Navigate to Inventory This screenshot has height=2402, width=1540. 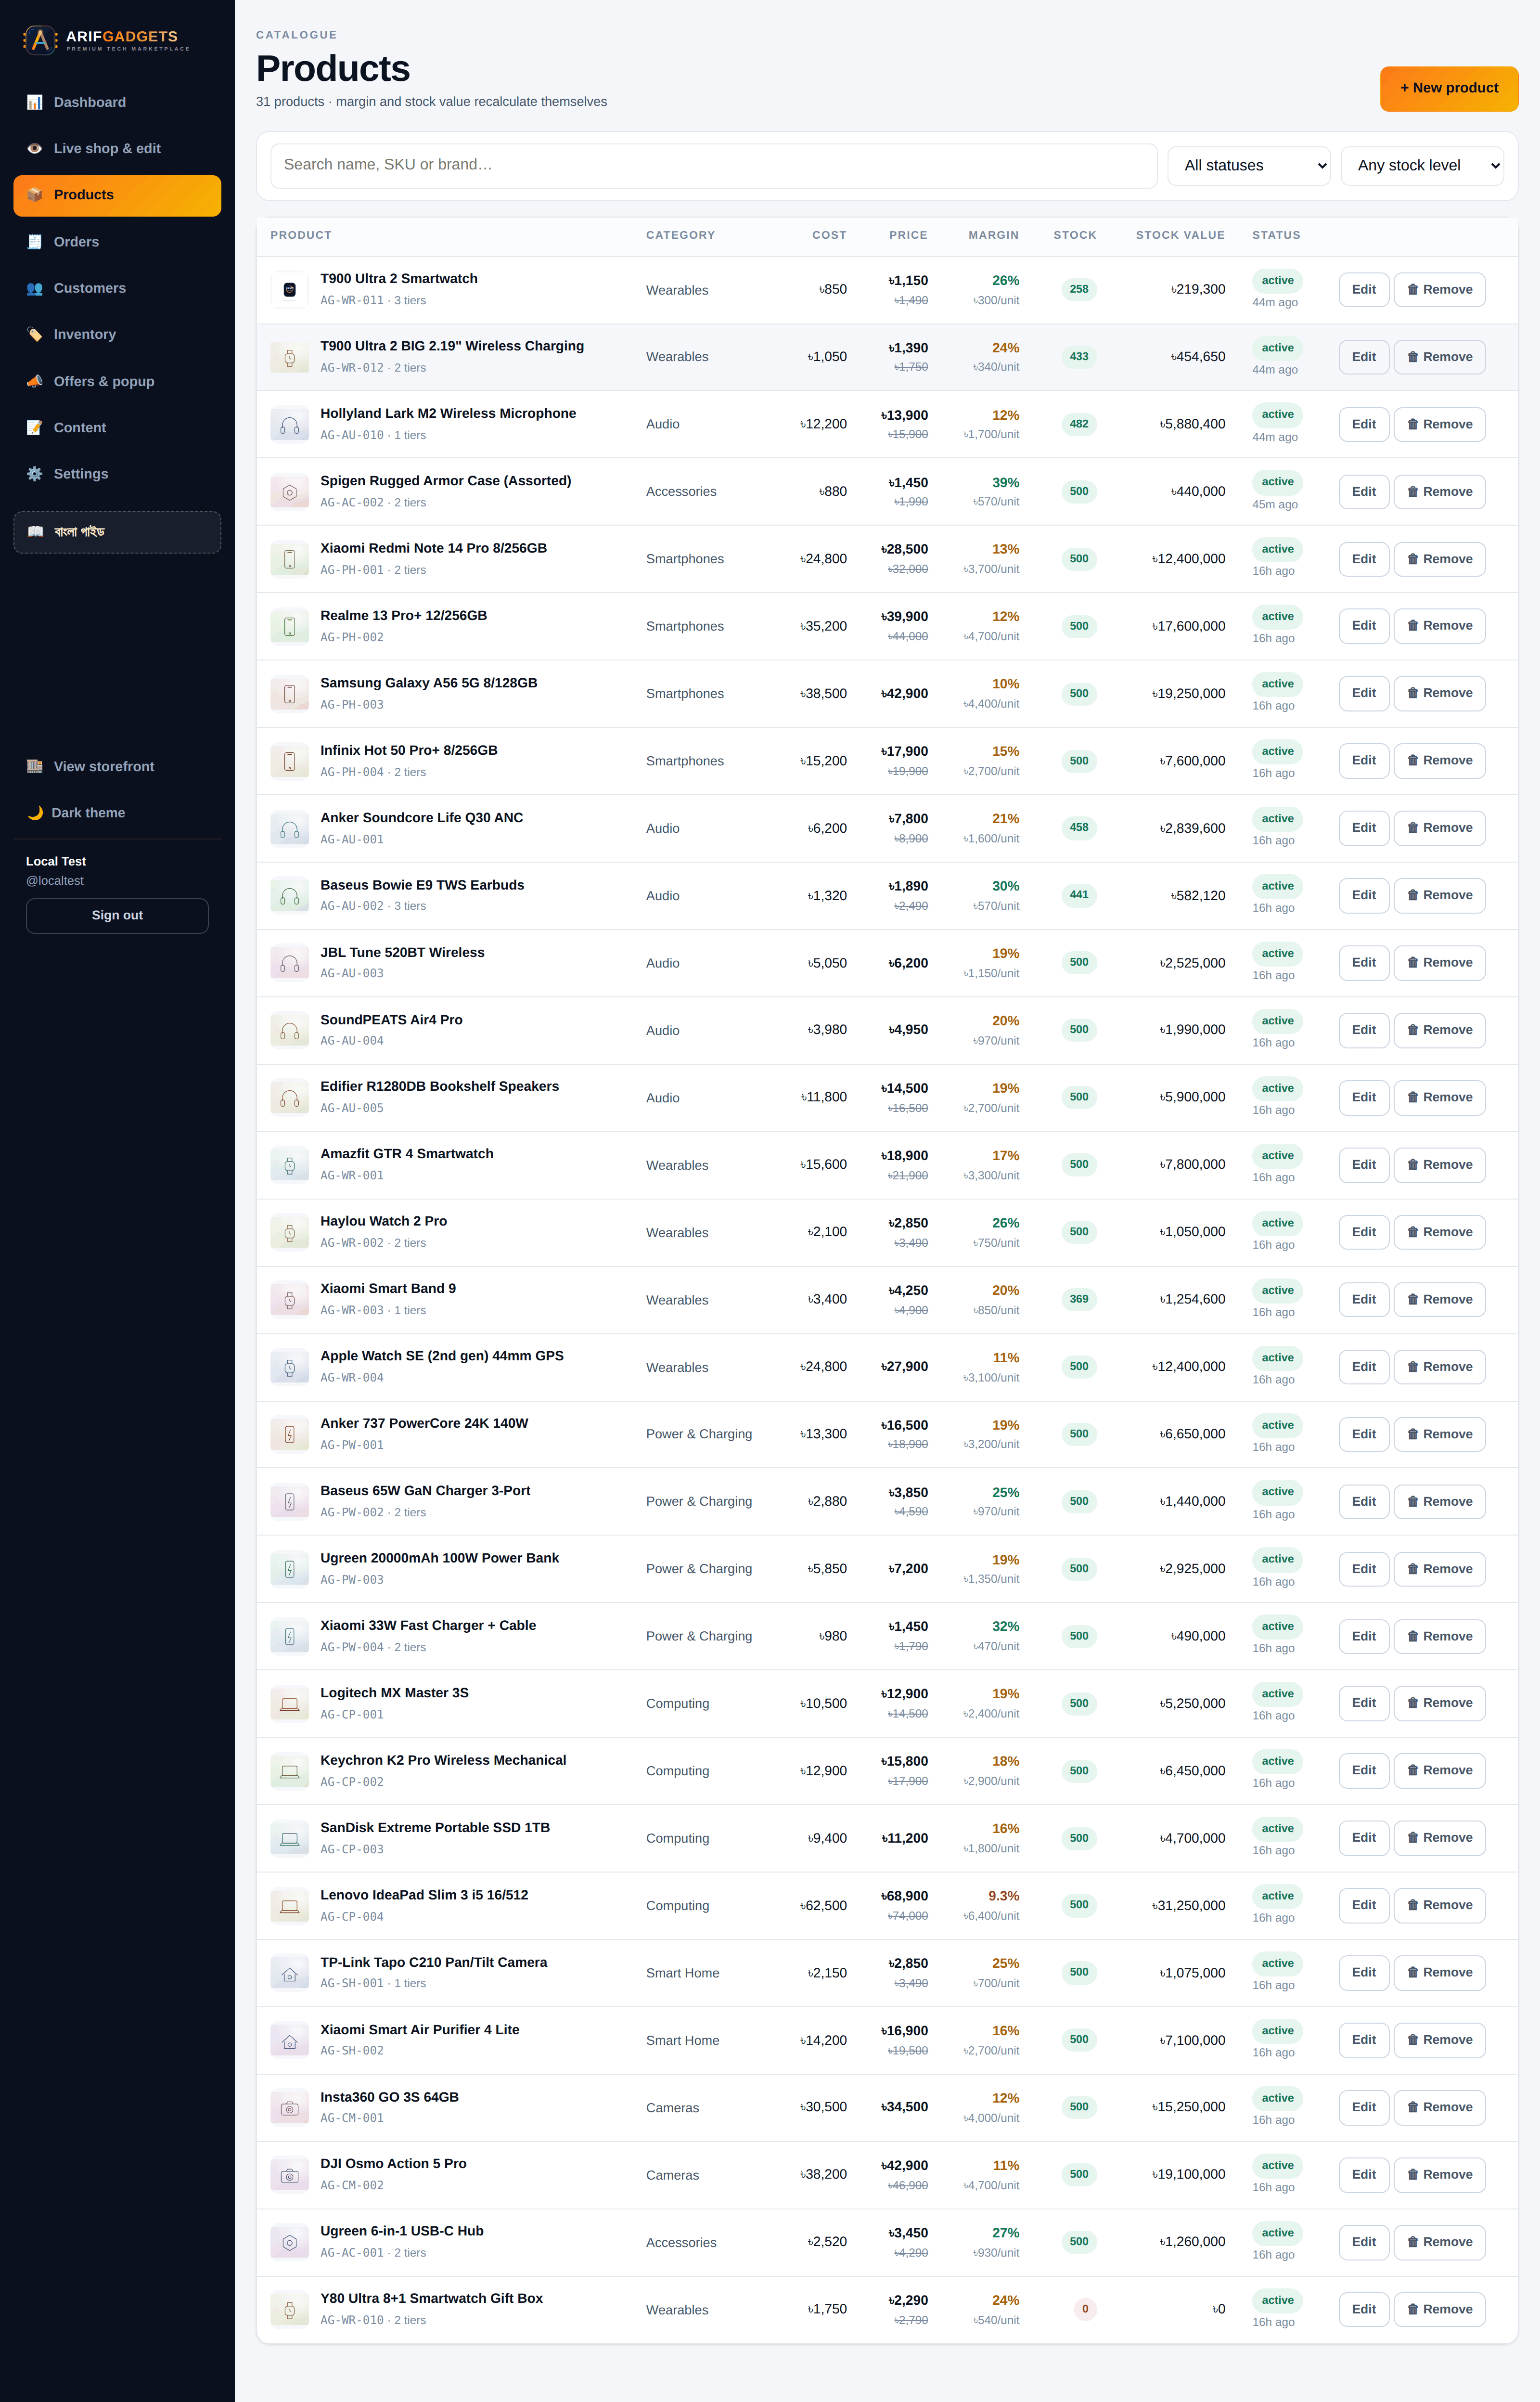click(117, 335)
